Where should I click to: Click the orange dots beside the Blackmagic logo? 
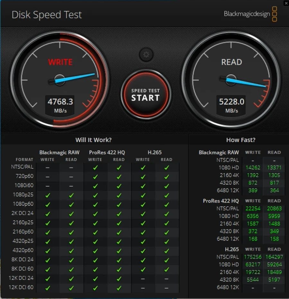(274, 14)
